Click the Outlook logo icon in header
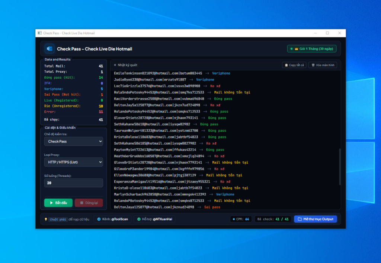 (x=49, y=49)
